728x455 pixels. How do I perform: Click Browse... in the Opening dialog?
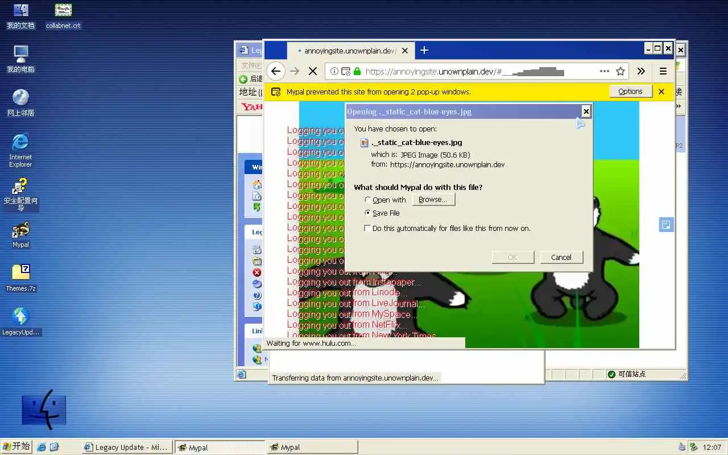click(433, 200)
